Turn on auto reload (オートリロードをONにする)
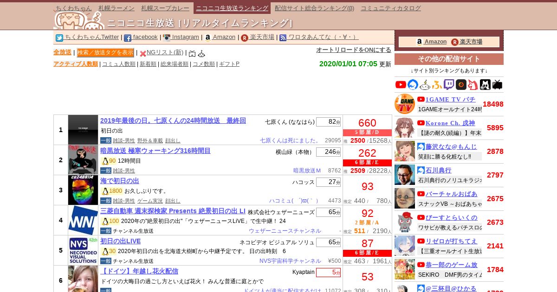 coord(354,50)
